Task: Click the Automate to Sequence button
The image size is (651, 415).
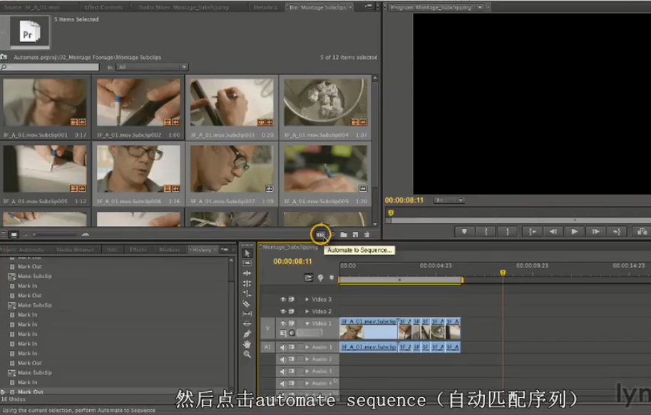Action: point(320,234)
